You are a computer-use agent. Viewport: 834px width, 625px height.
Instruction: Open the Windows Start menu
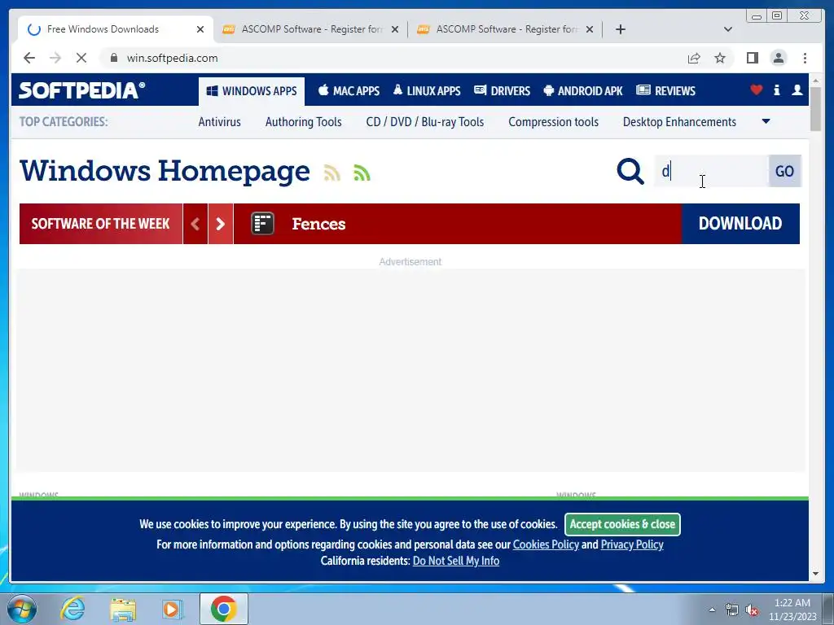[22, 609]
